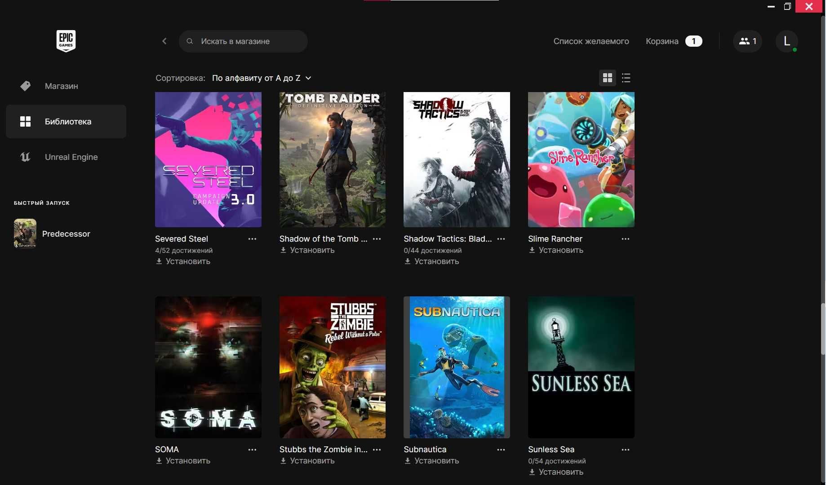This screenshot has height=485, width=826.
Task: Restore down the launcher window
Action: (787, 6)
